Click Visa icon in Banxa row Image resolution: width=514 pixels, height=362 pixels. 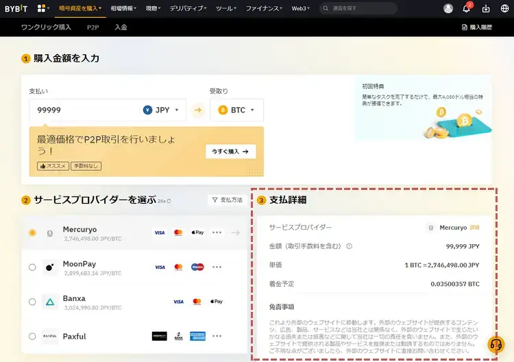coord(178,302)
